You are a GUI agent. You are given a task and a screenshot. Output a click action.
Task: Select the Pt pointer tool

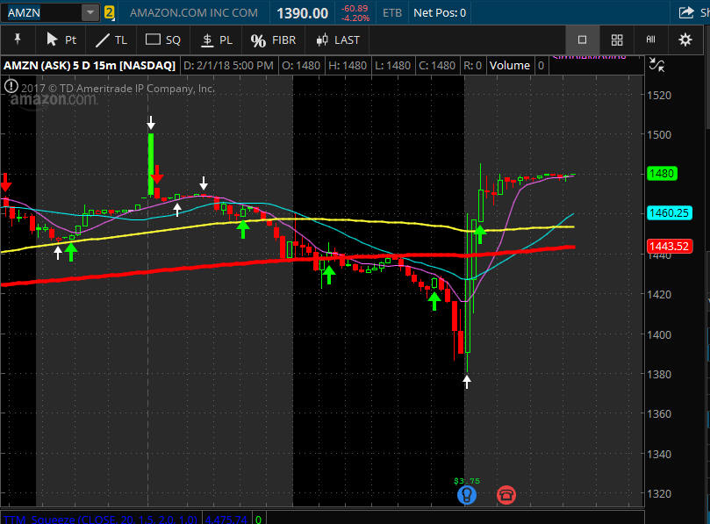point(61,39)
